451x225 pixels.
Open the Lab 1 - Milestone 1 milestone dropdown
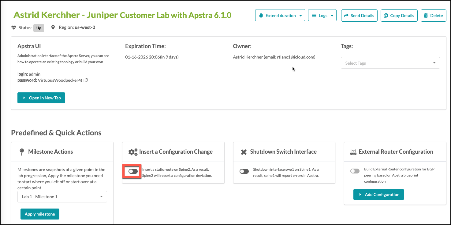pos(62,197)
